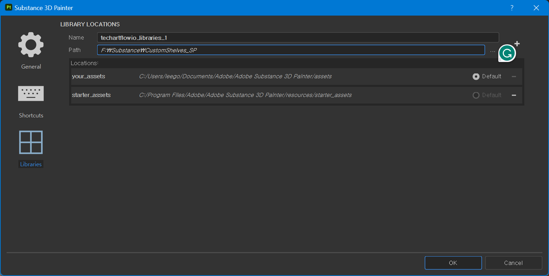Switch to the Shortcuts tab label
This screenshot has width=549, height=276.
(31, 115)
